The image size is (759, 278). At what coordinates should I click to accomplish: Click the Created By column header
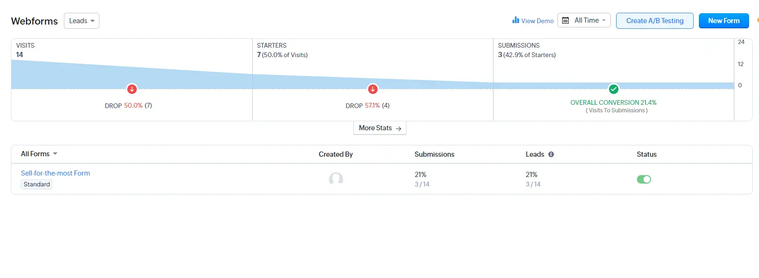pos(335,154)
